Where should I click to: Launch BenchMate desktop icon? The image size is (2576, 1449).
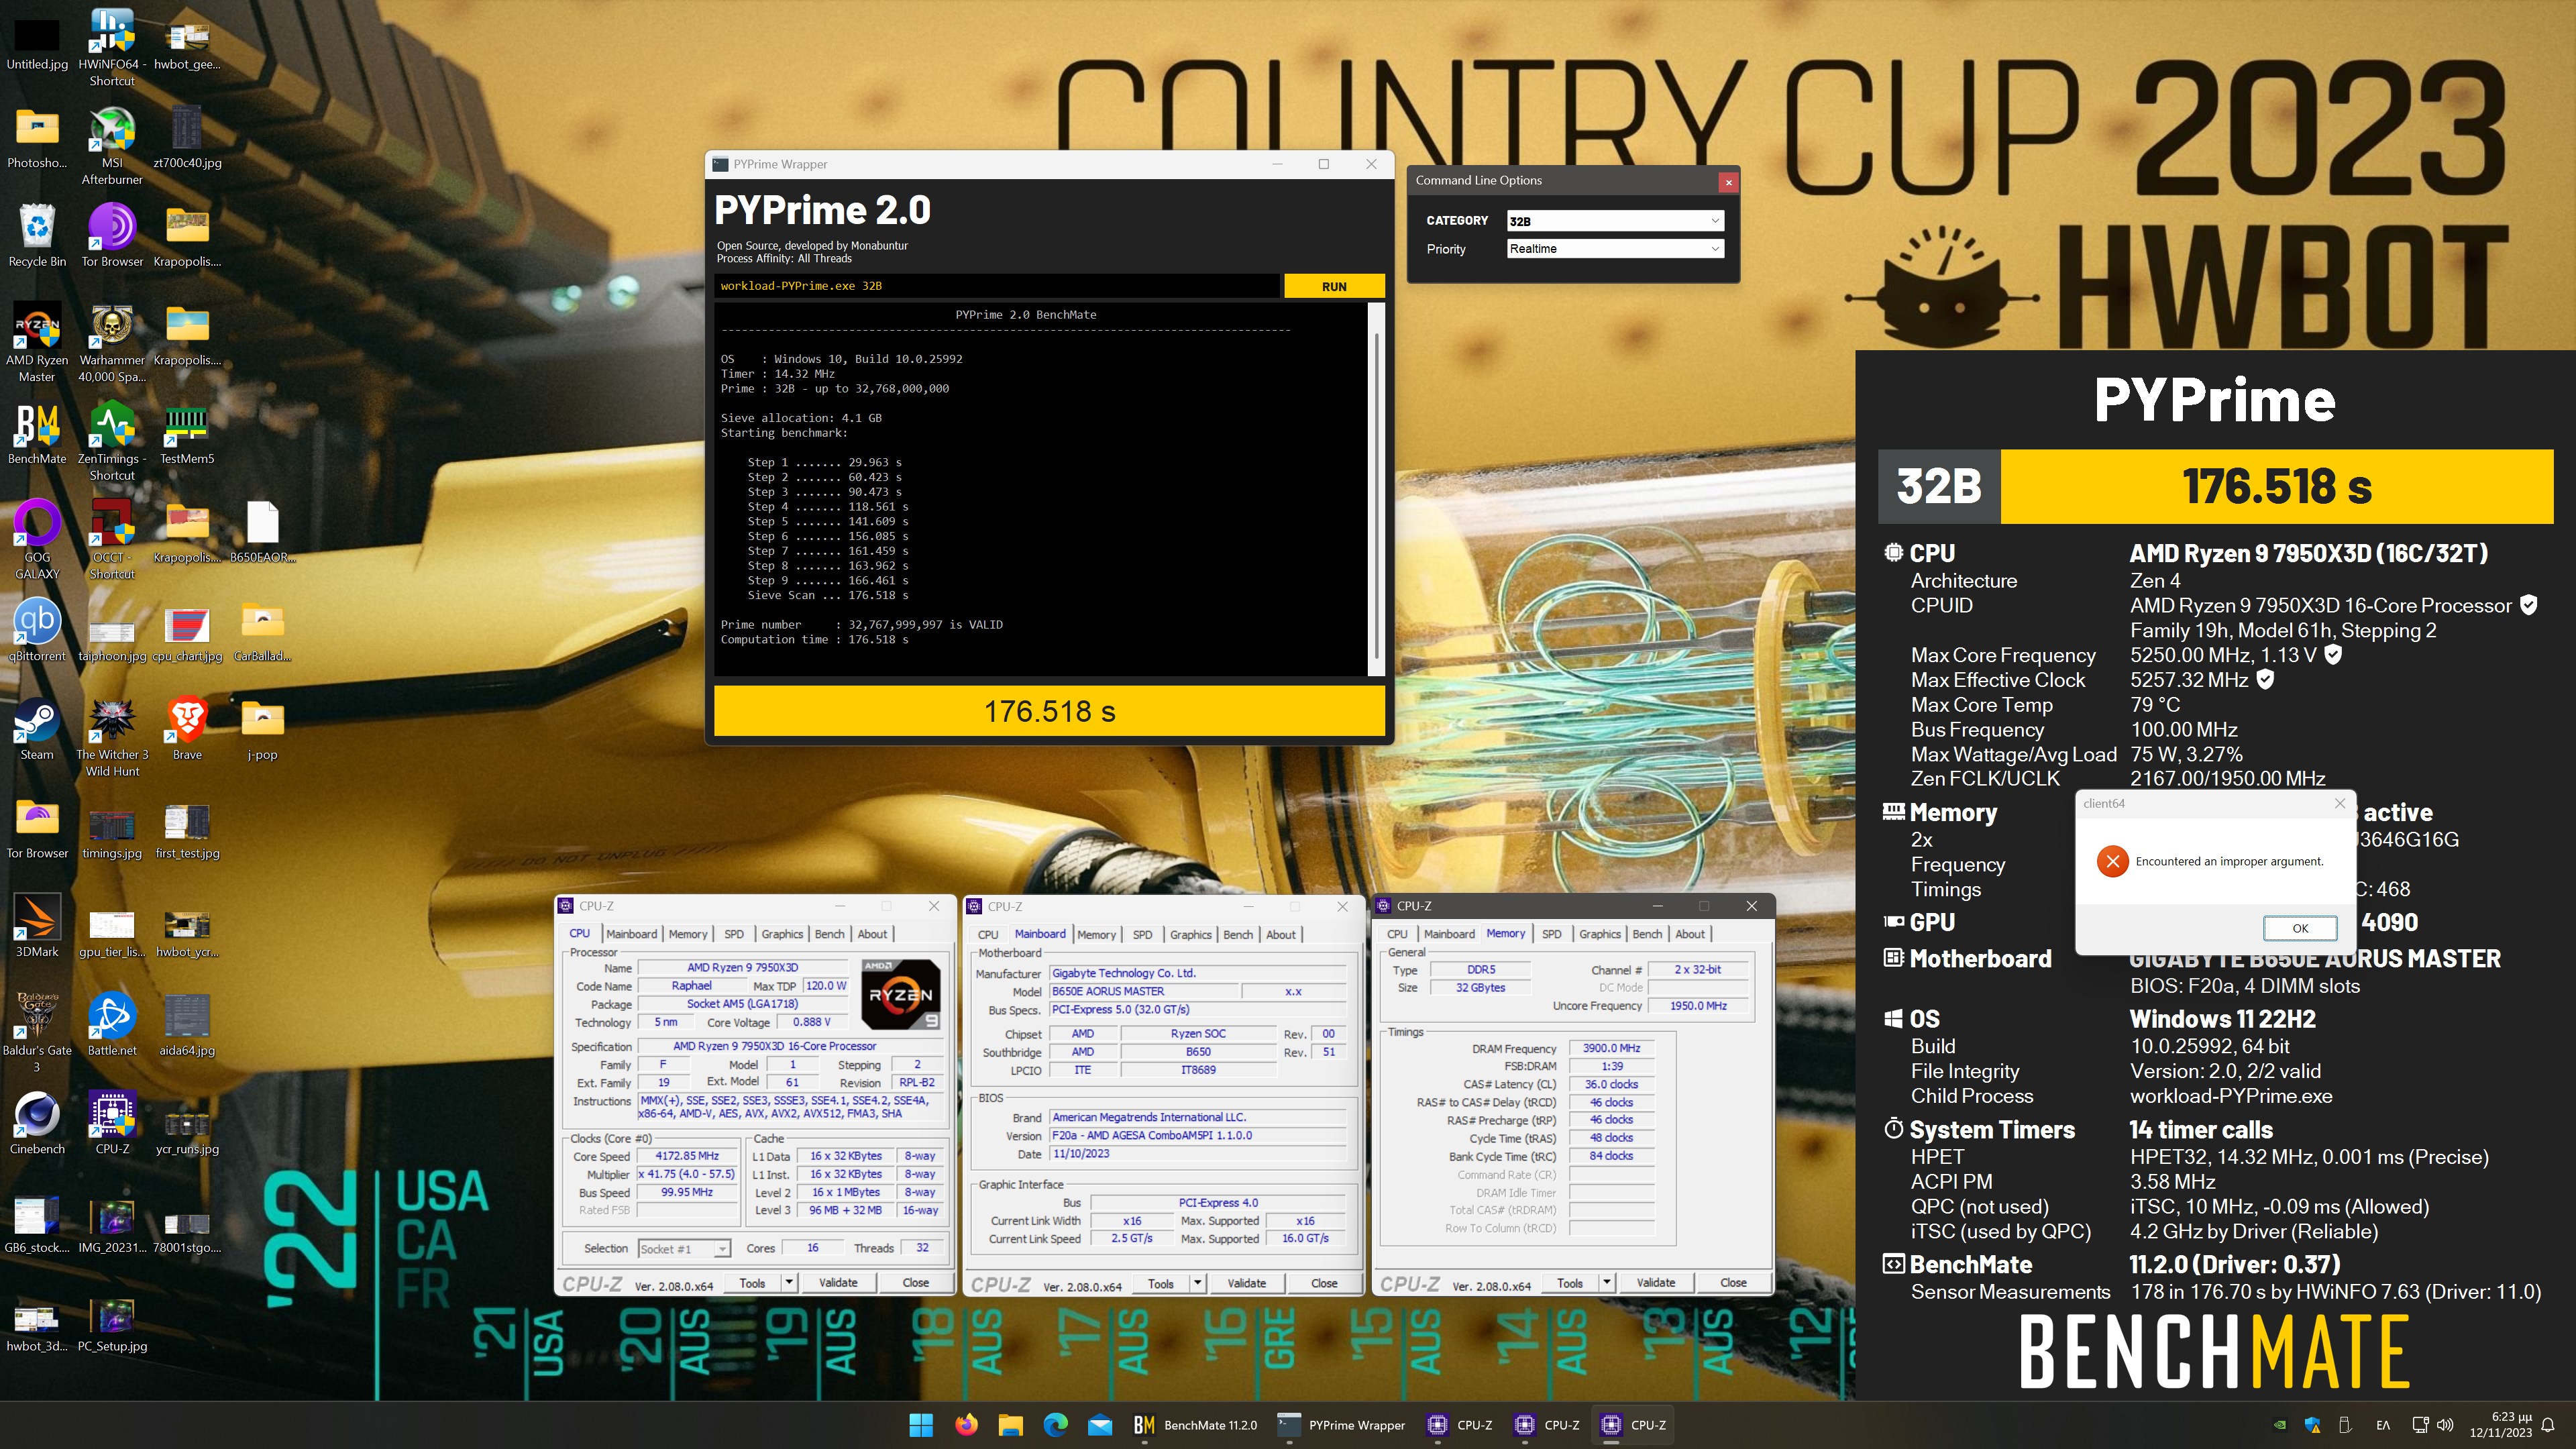[x=37, y=434]
